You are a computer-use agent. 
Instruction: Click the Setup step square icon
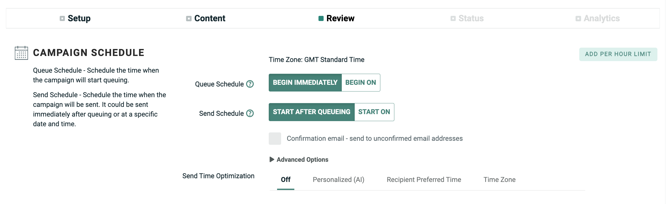click(x=62, y=18)
